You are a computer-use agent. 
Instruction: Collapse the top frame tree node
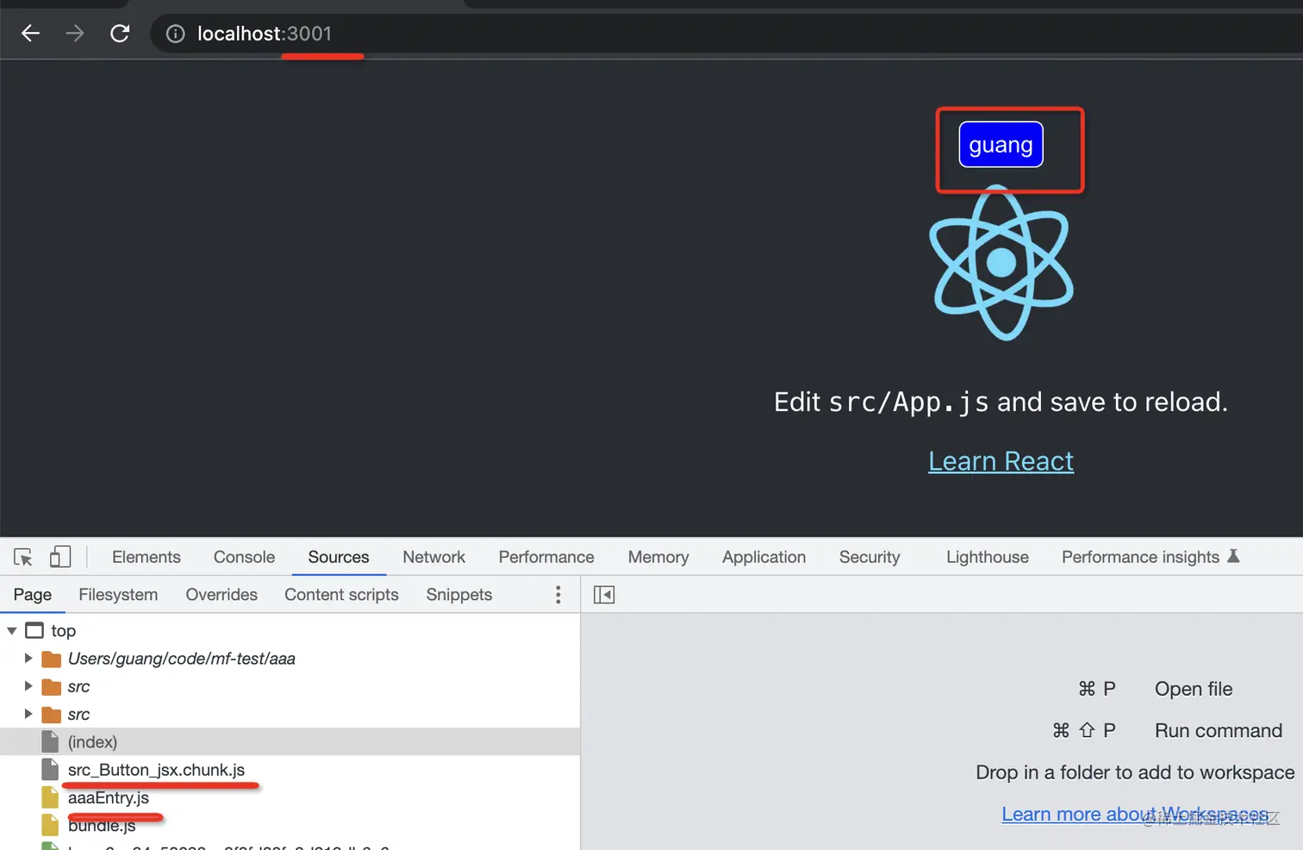point(12,631)
